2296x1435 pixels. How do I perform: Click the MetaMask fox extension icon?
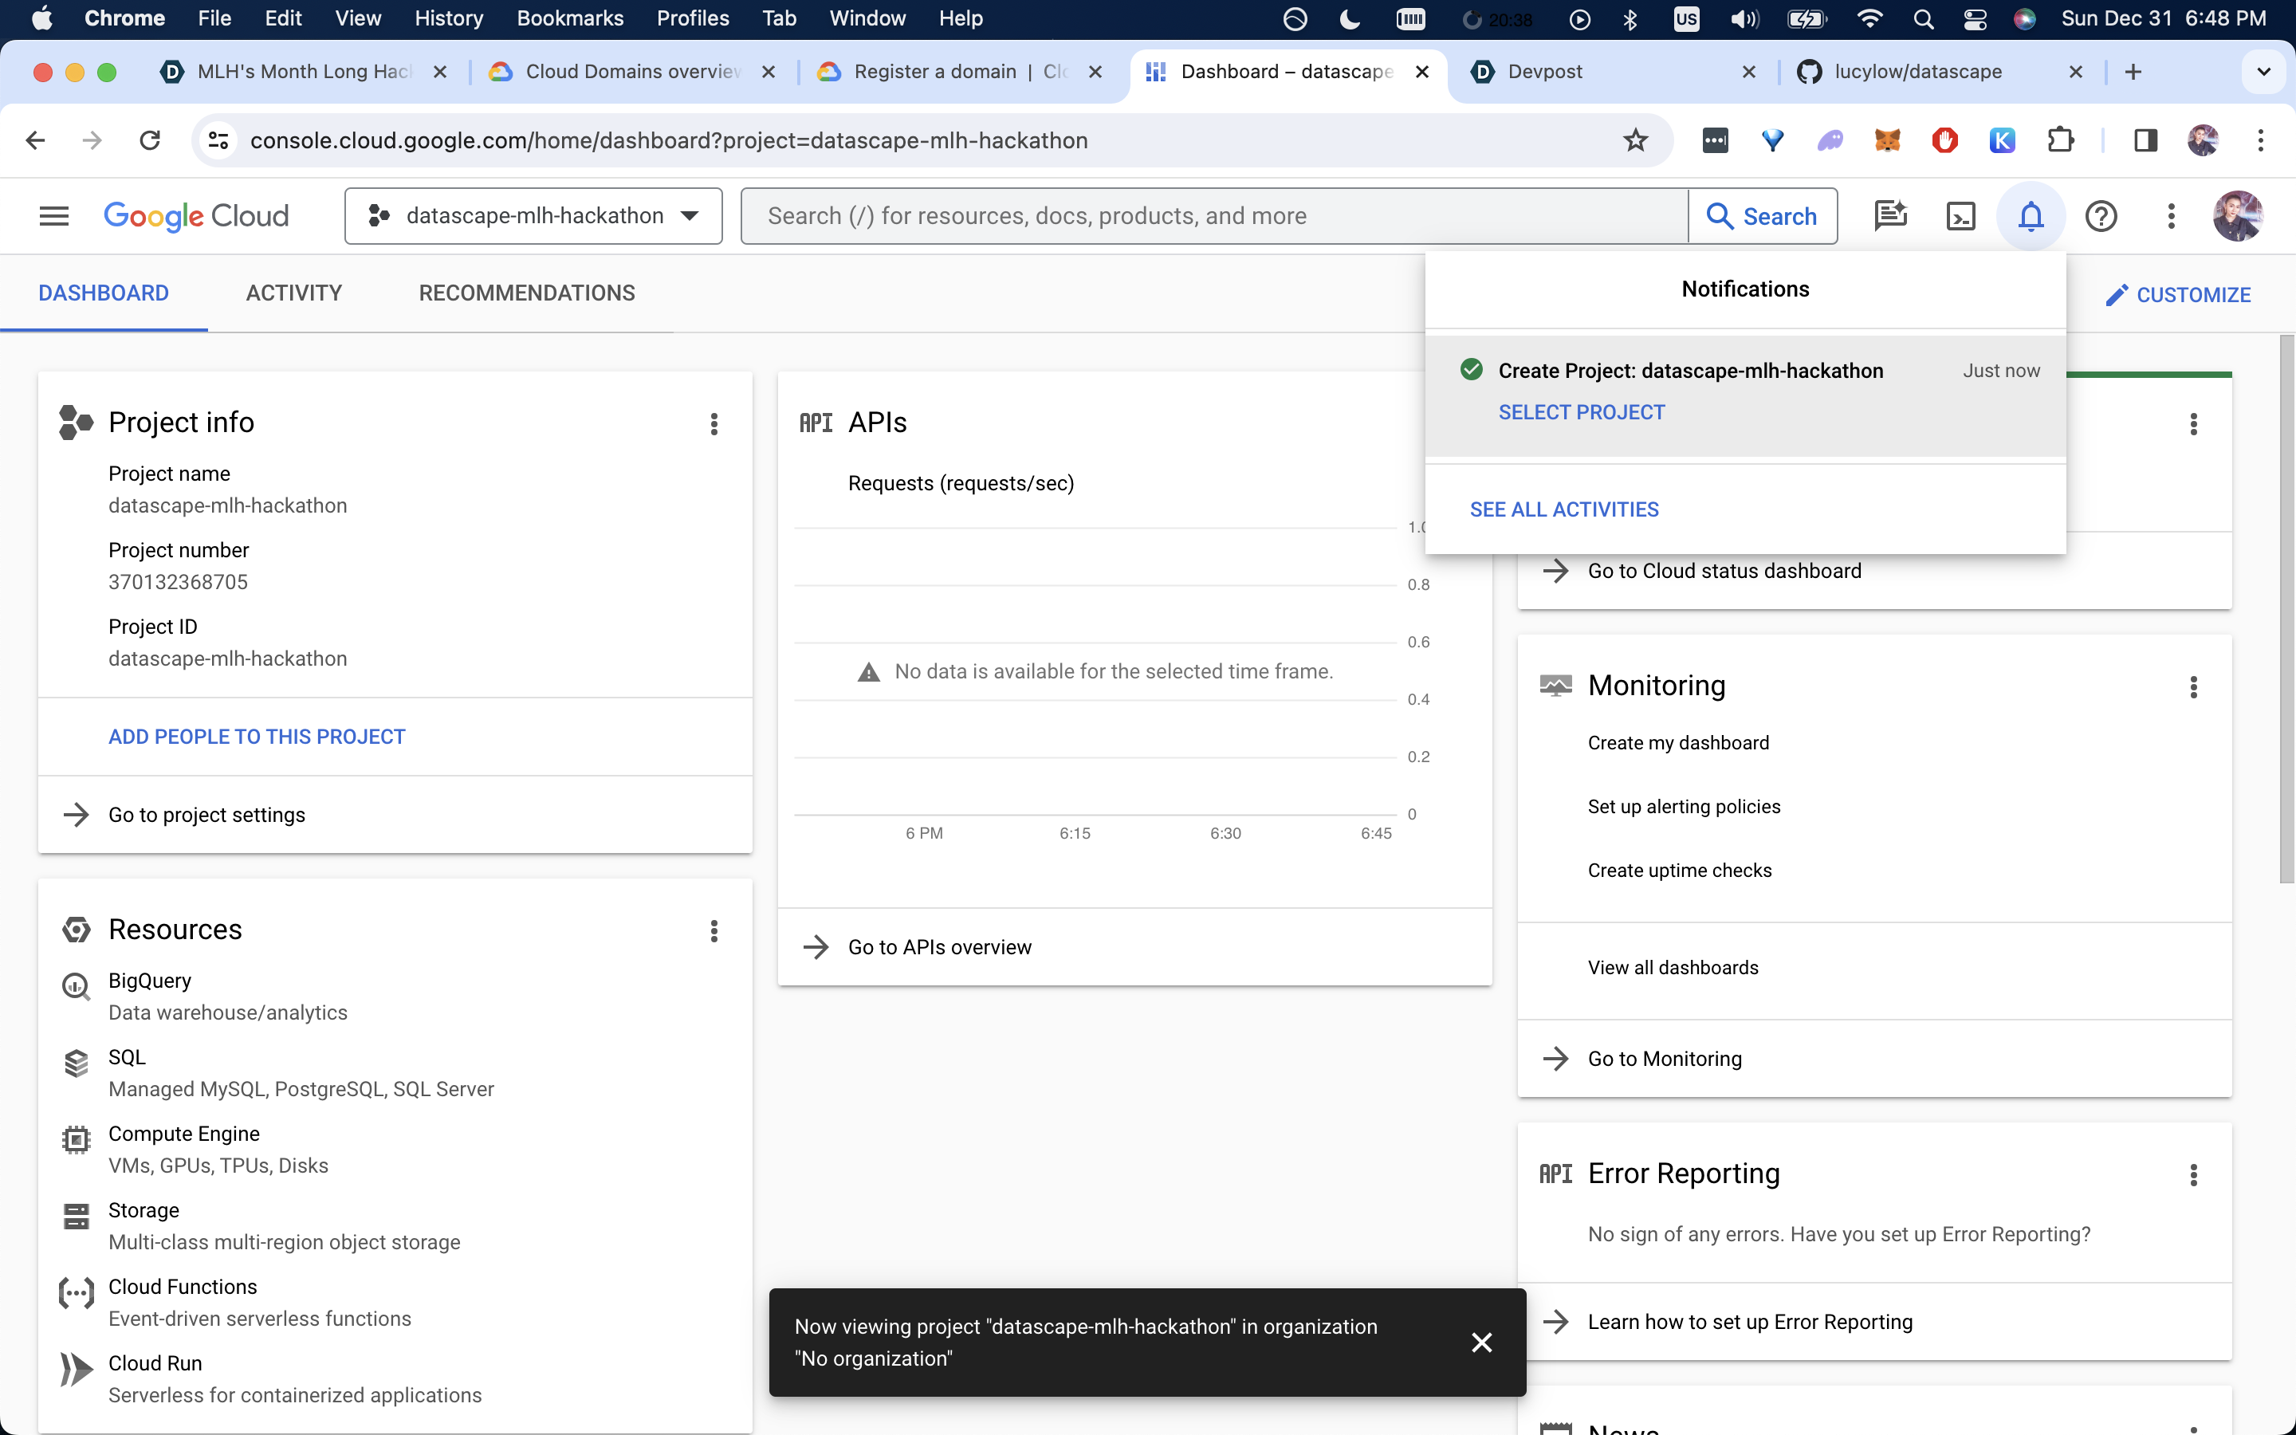pos(1887,140)
